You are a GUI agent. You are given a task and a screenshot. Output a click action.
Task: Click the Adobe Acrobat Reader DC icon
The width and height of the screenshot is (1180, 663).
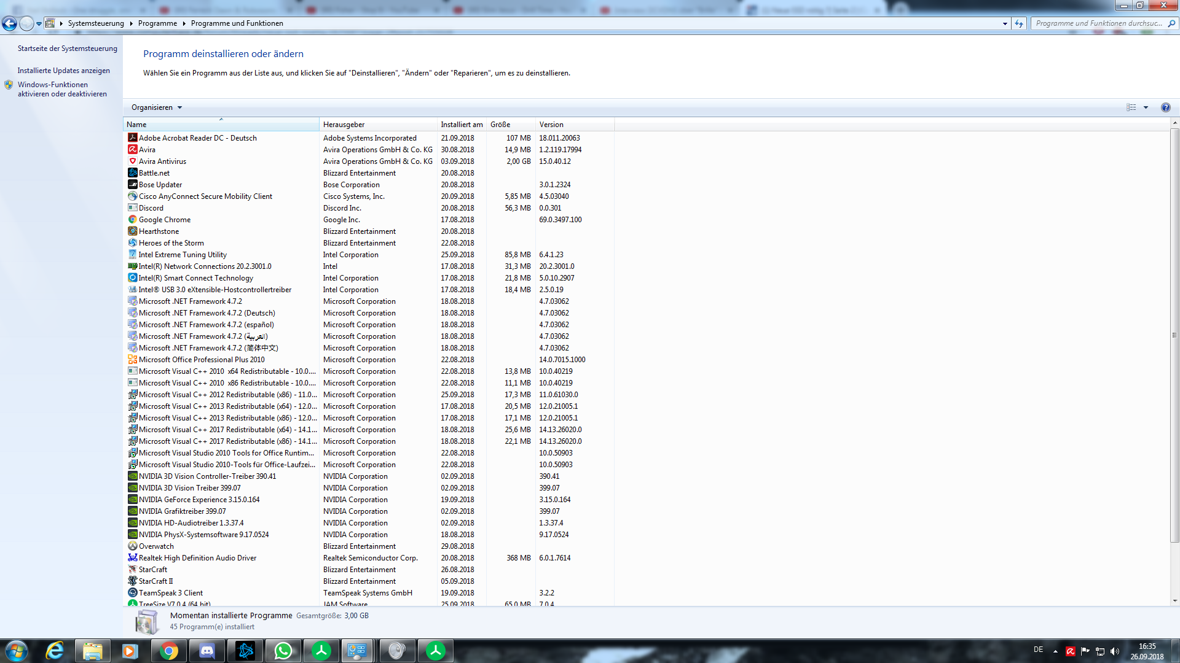(132, 138)
